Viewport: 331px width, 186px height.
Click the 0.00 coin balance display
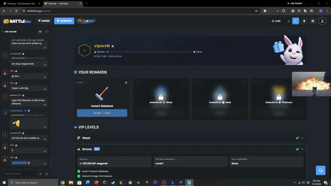click(x=276, y=21)
